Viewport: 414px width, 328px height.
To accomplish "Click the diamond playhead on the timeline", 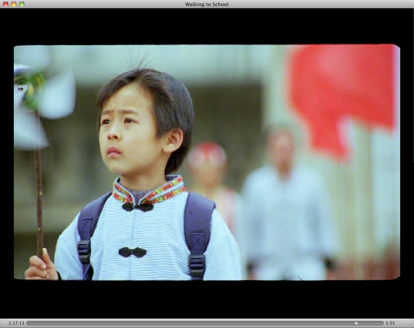I will pos(356,323).
